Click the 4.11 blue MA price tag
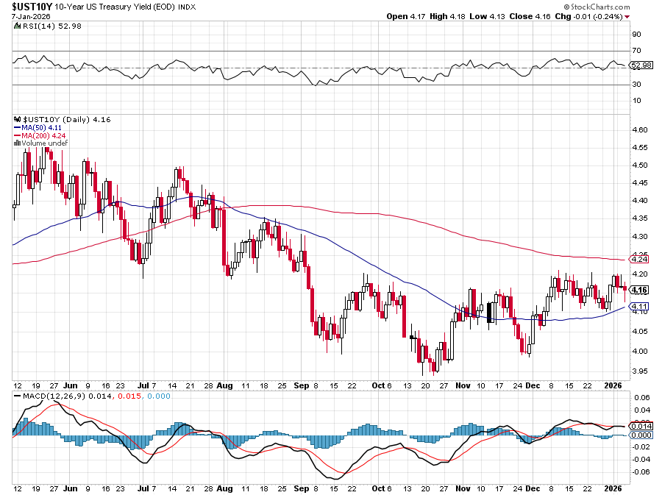 click(636, 306)
